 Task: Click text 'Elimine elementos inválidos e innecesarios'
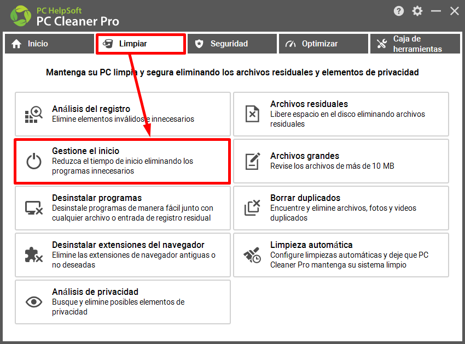123,119
